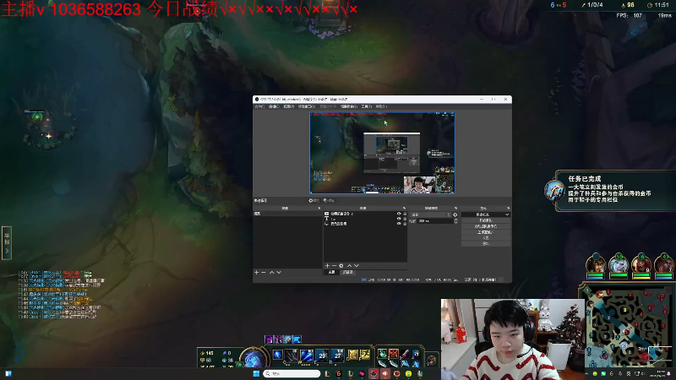Click on the game minimap
The image size is (676, 380).
pos(630,329)
